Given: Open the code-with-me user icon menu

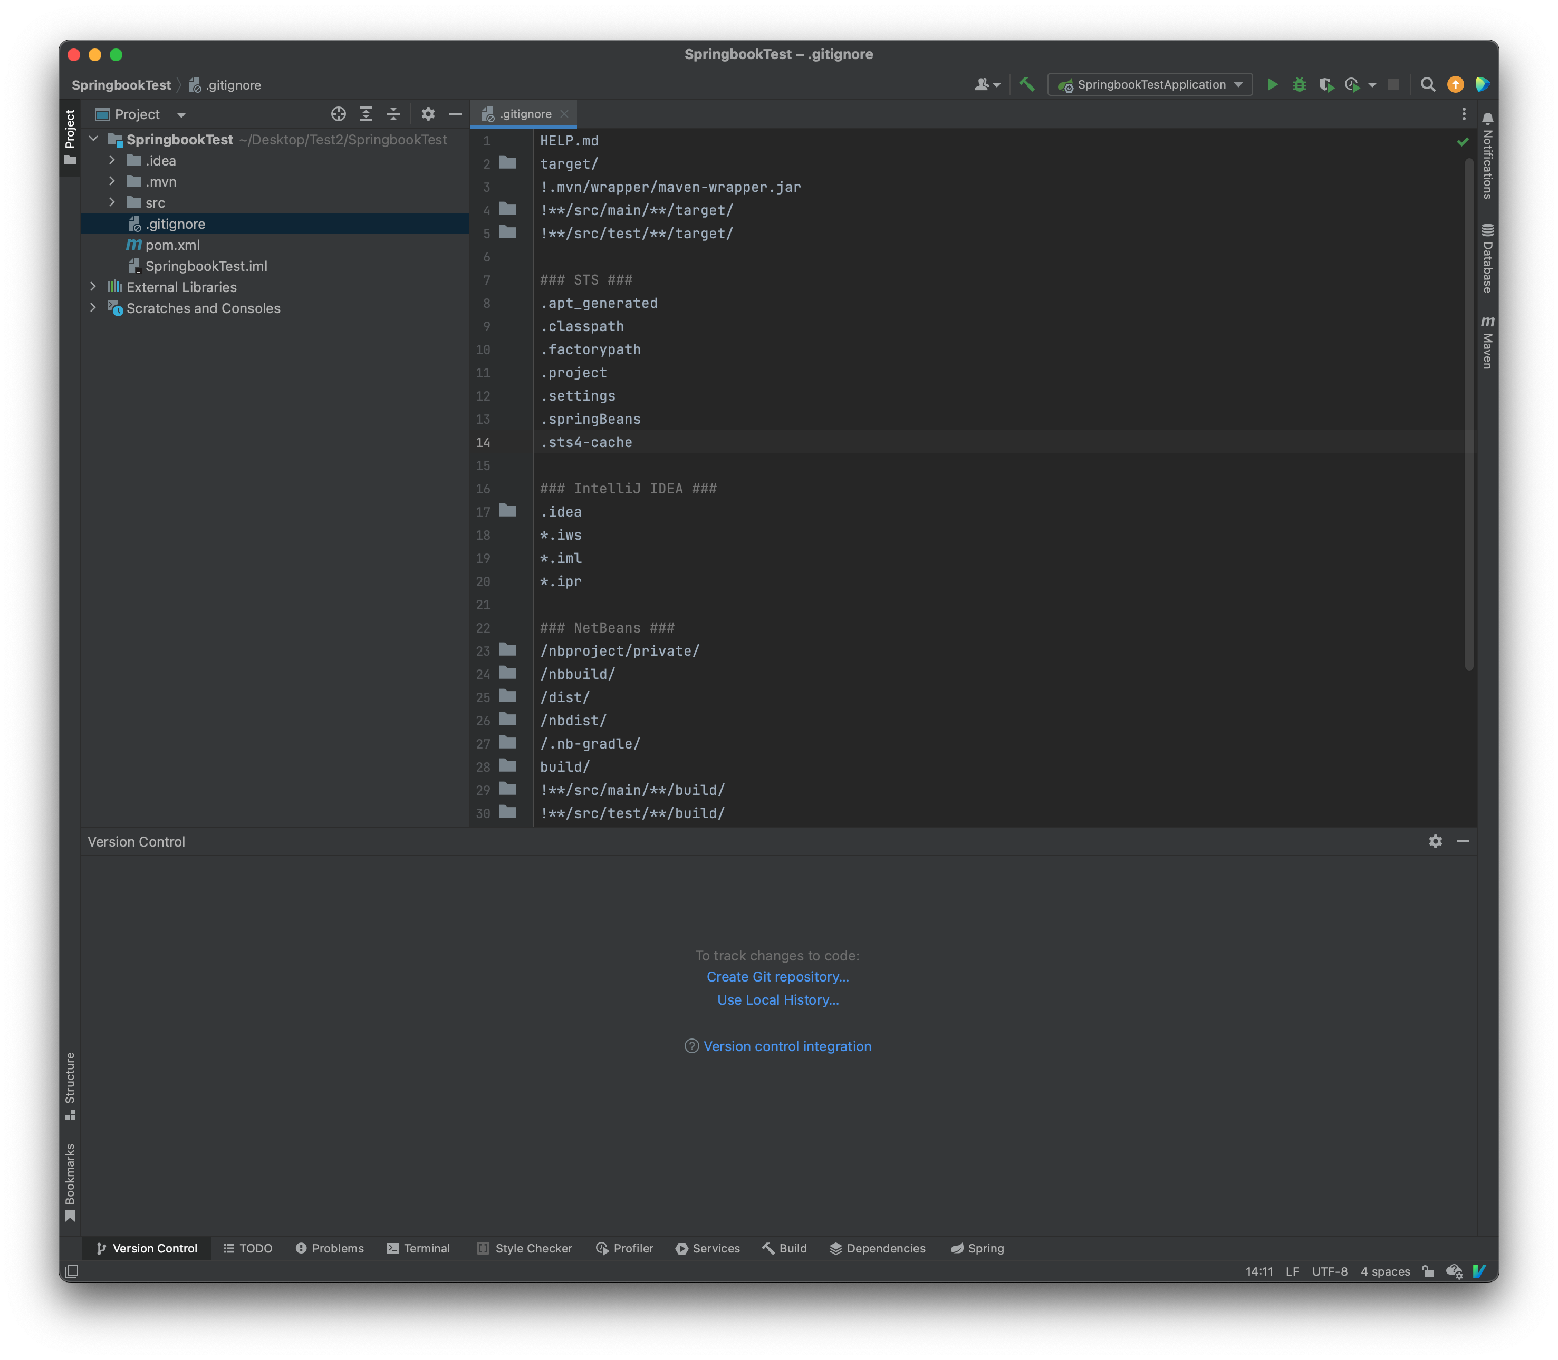Looking at the screenshot, I should [x=987, y=84].
